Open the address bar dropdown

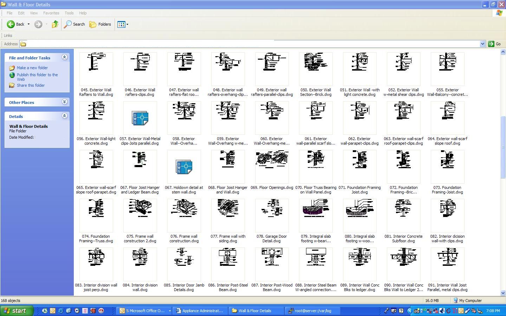(482, 44)
